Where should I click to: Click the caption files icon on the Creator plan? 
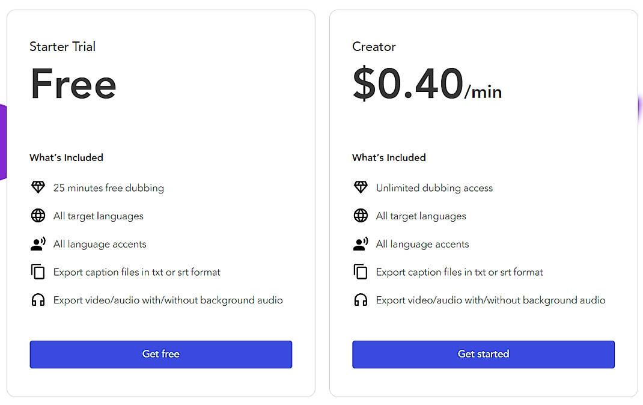(x=361, y=272)
